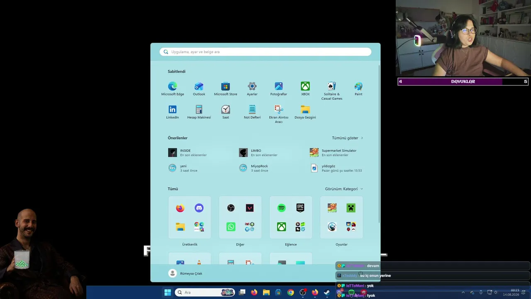Start Solitaire & Casual Games

pyautogui.click(x=332, y=91)
